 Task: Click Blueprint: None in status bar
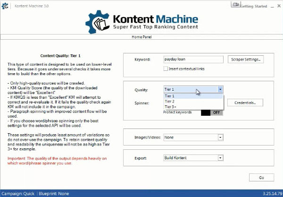[x=54, y=194]
